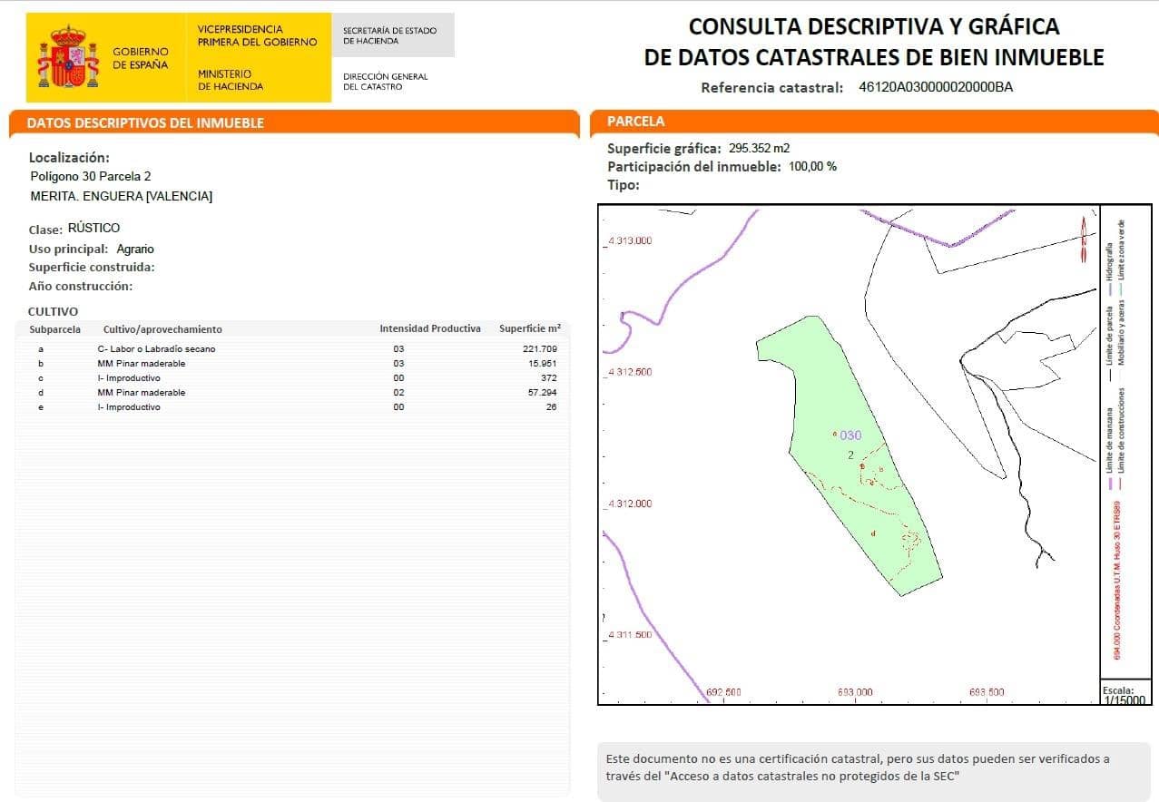The width and height of the screenshot is (1159, 802).
Task: Click the Cultivo/aprovechamiento column header
Action: 162,329
